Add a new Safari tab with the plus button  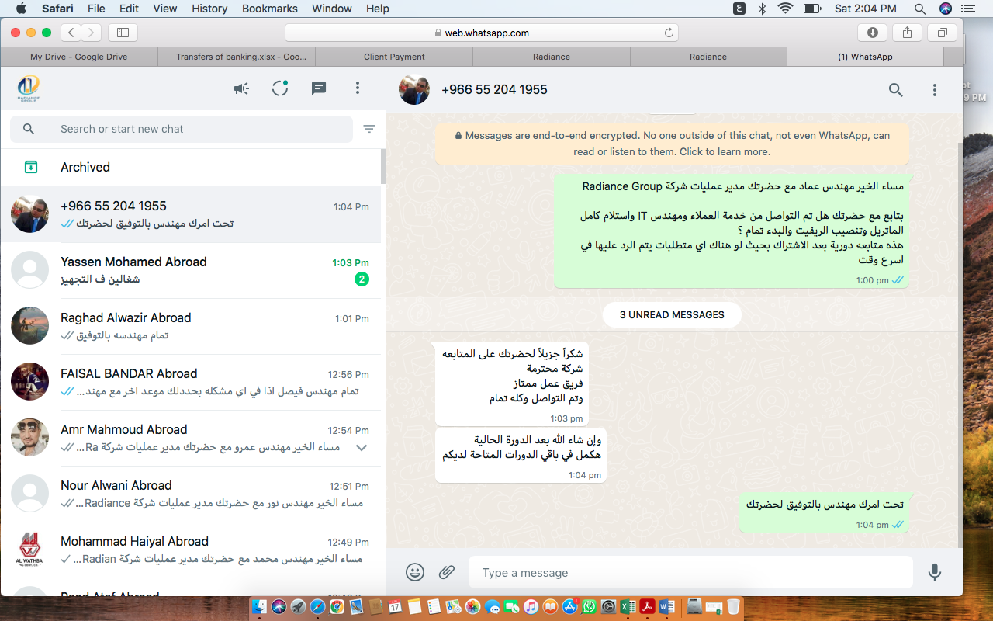click(953, 57)
